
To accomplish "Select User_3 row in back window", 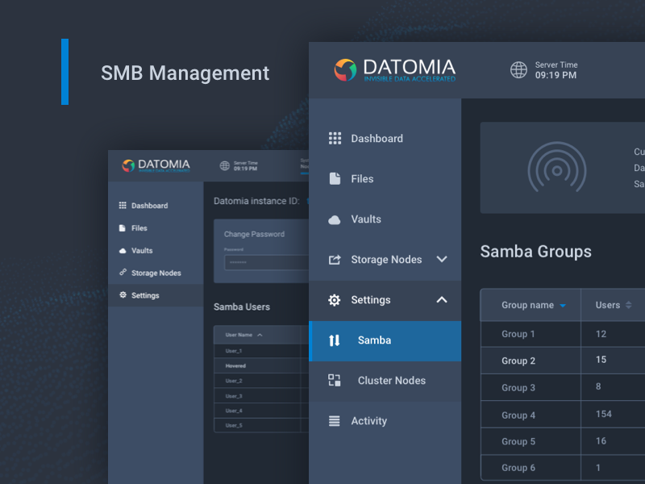I will click(261, 396).
